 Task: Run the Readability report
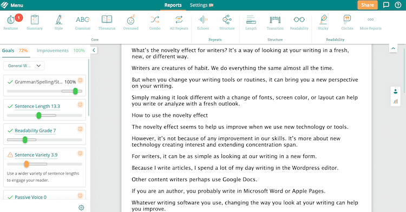pos(299,23)
